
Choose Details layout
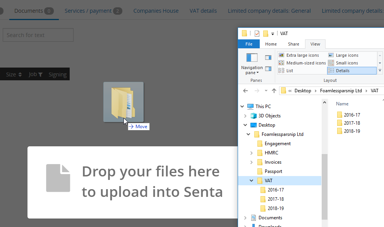tap(351, 71)
